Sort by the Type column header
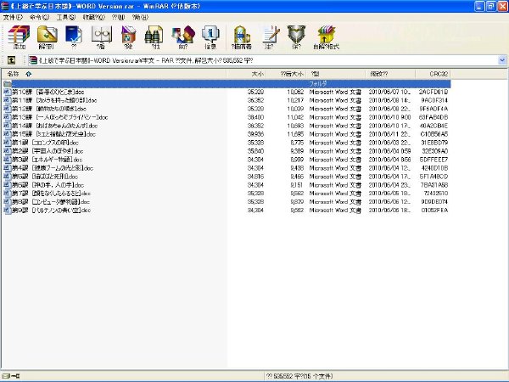 [x=336, y=74]
